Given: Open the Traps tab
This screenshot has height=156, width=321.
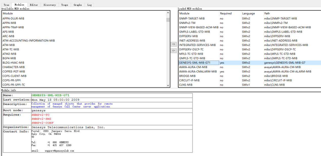Looking at the screenshot, I should click(65, 5).
